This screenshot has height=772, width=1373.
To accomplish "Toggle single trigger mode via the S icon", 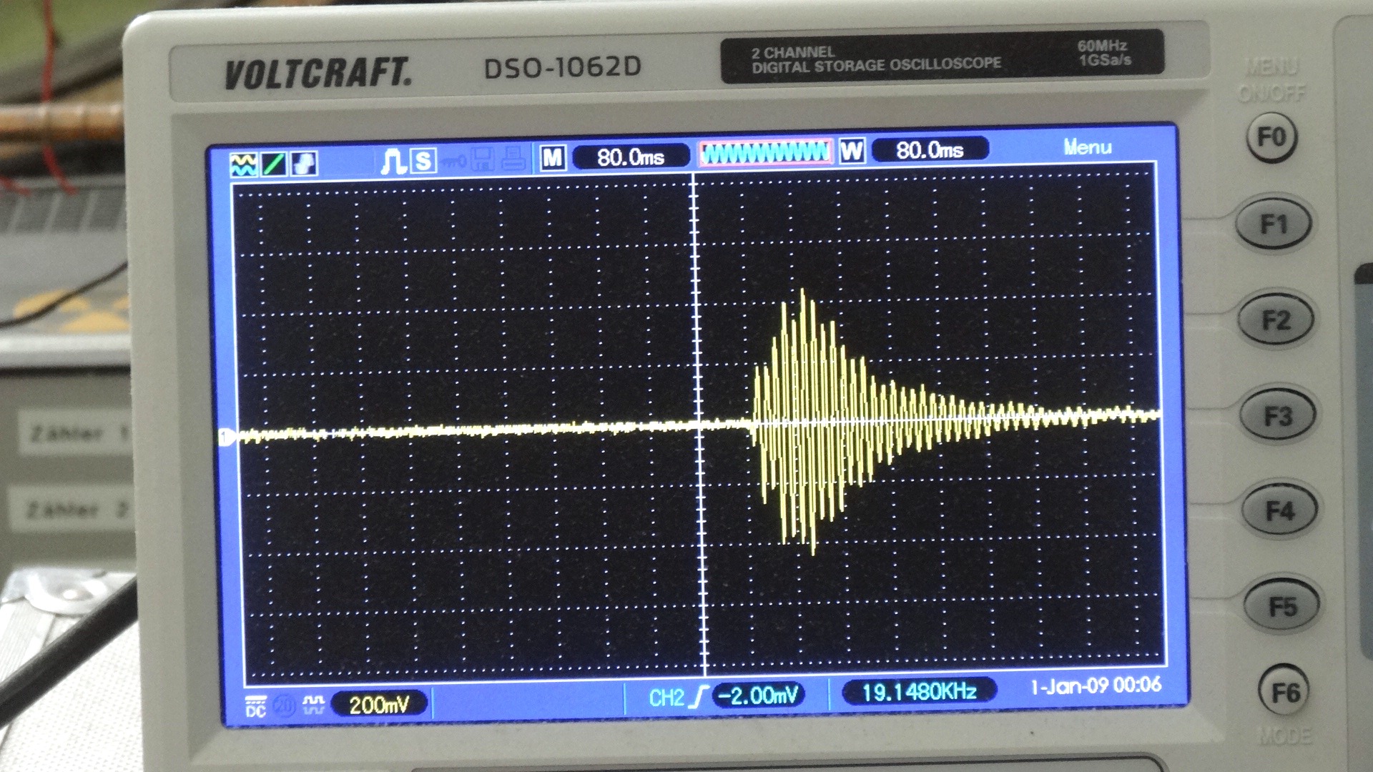I will [x=424, y=159].
